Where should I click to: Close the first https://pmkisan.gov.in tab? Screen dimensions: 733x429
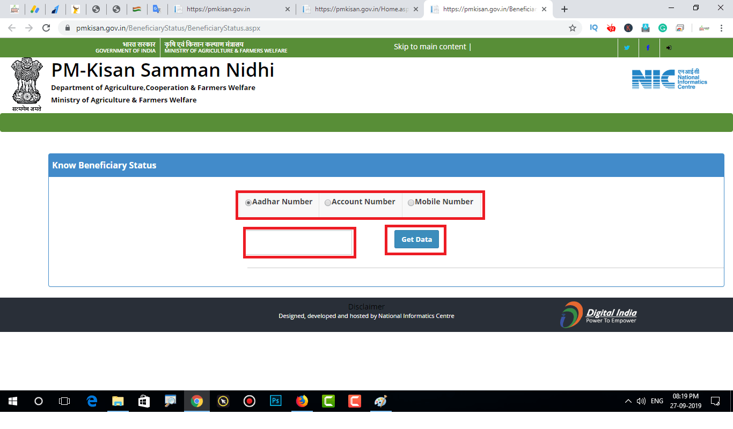287,9
